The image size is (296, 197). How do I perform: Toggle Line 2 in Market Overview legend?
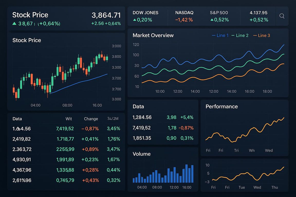coord(240,35)
